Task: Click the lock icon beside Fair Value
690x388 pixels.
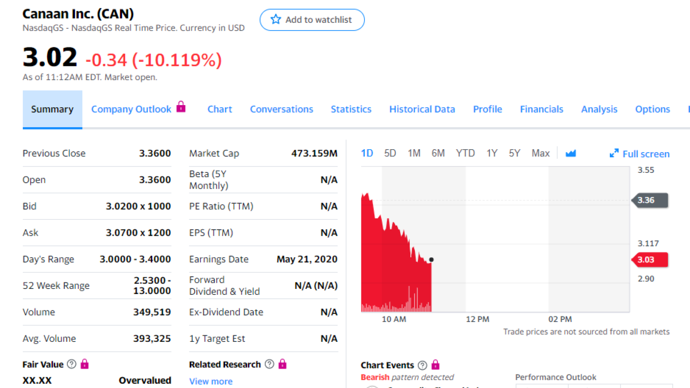Action: pos(85,364)
